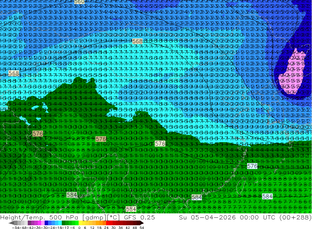
Task: Click the rightmost 576 contour label
Action: click(x=252, y=166)
